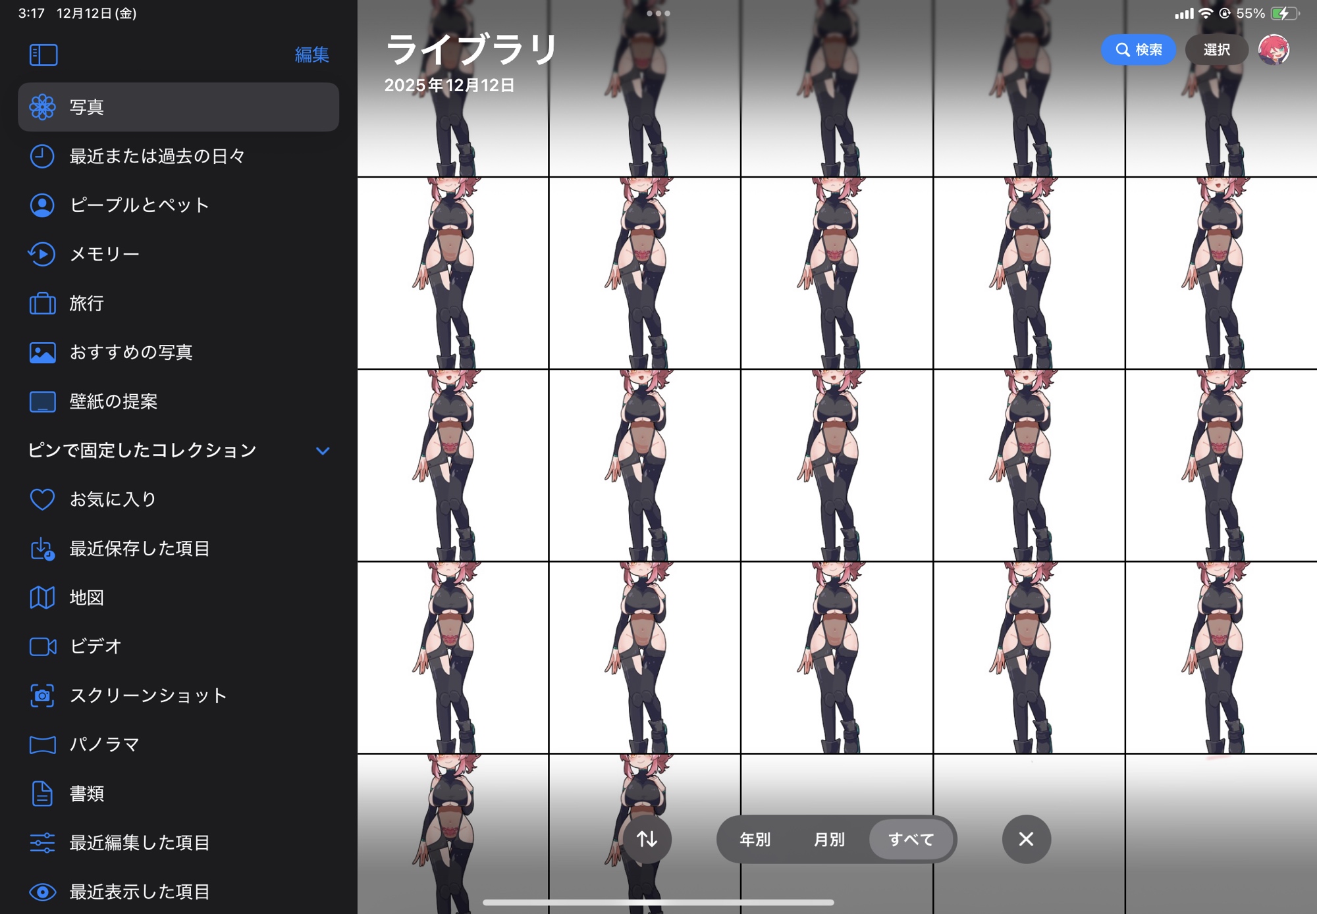
Task: Open お気に入り favorites heart icon
Action: pos(42,499)
